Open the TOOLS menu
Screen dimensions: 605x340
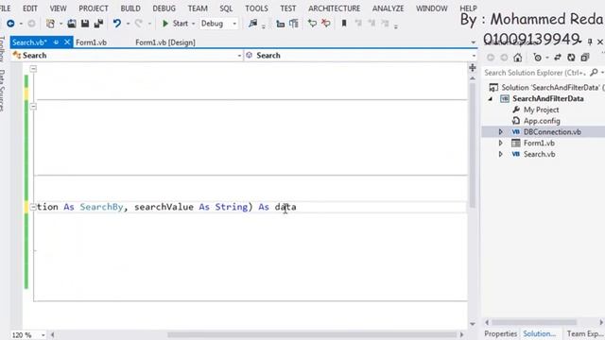256,8
